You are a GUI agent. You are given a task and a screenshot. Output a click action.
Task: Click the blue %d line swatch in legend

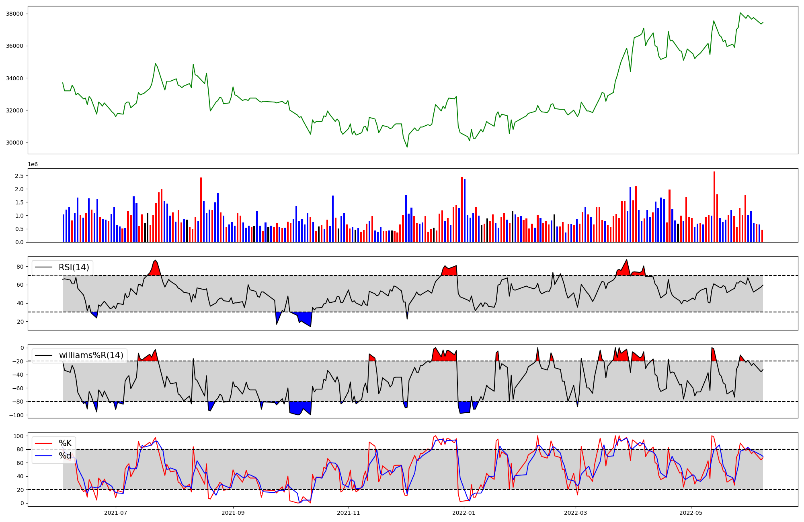(x=44, y=456)
